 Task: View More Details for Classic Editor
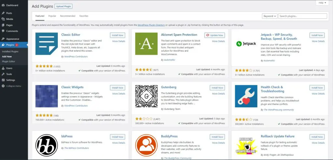click(119, 41)
